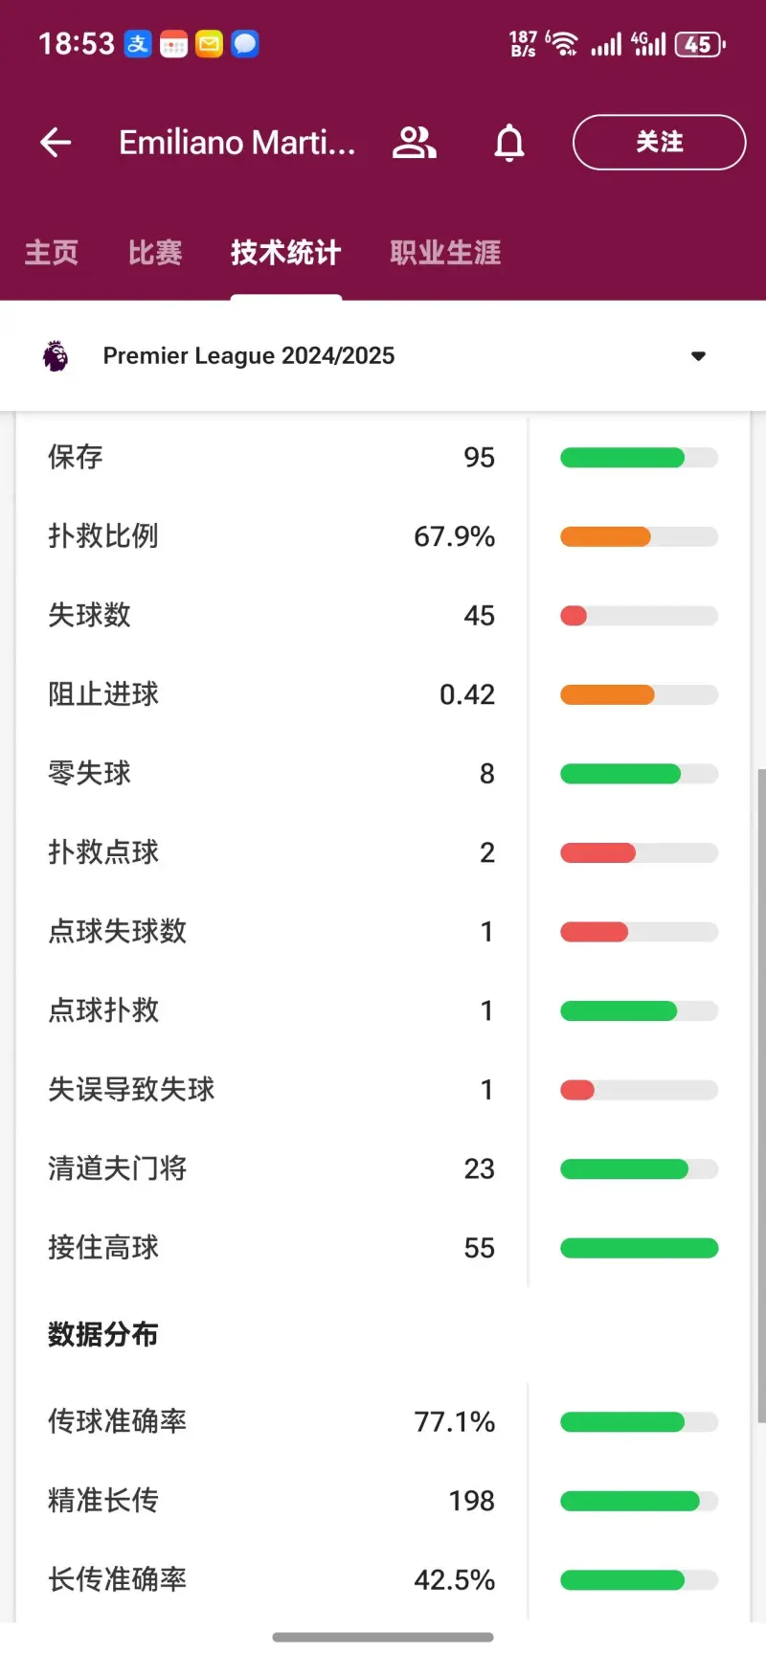766x1654 pixels.
Task: Tap the blue chat bubble notification icon
Action: click(245, 44)
